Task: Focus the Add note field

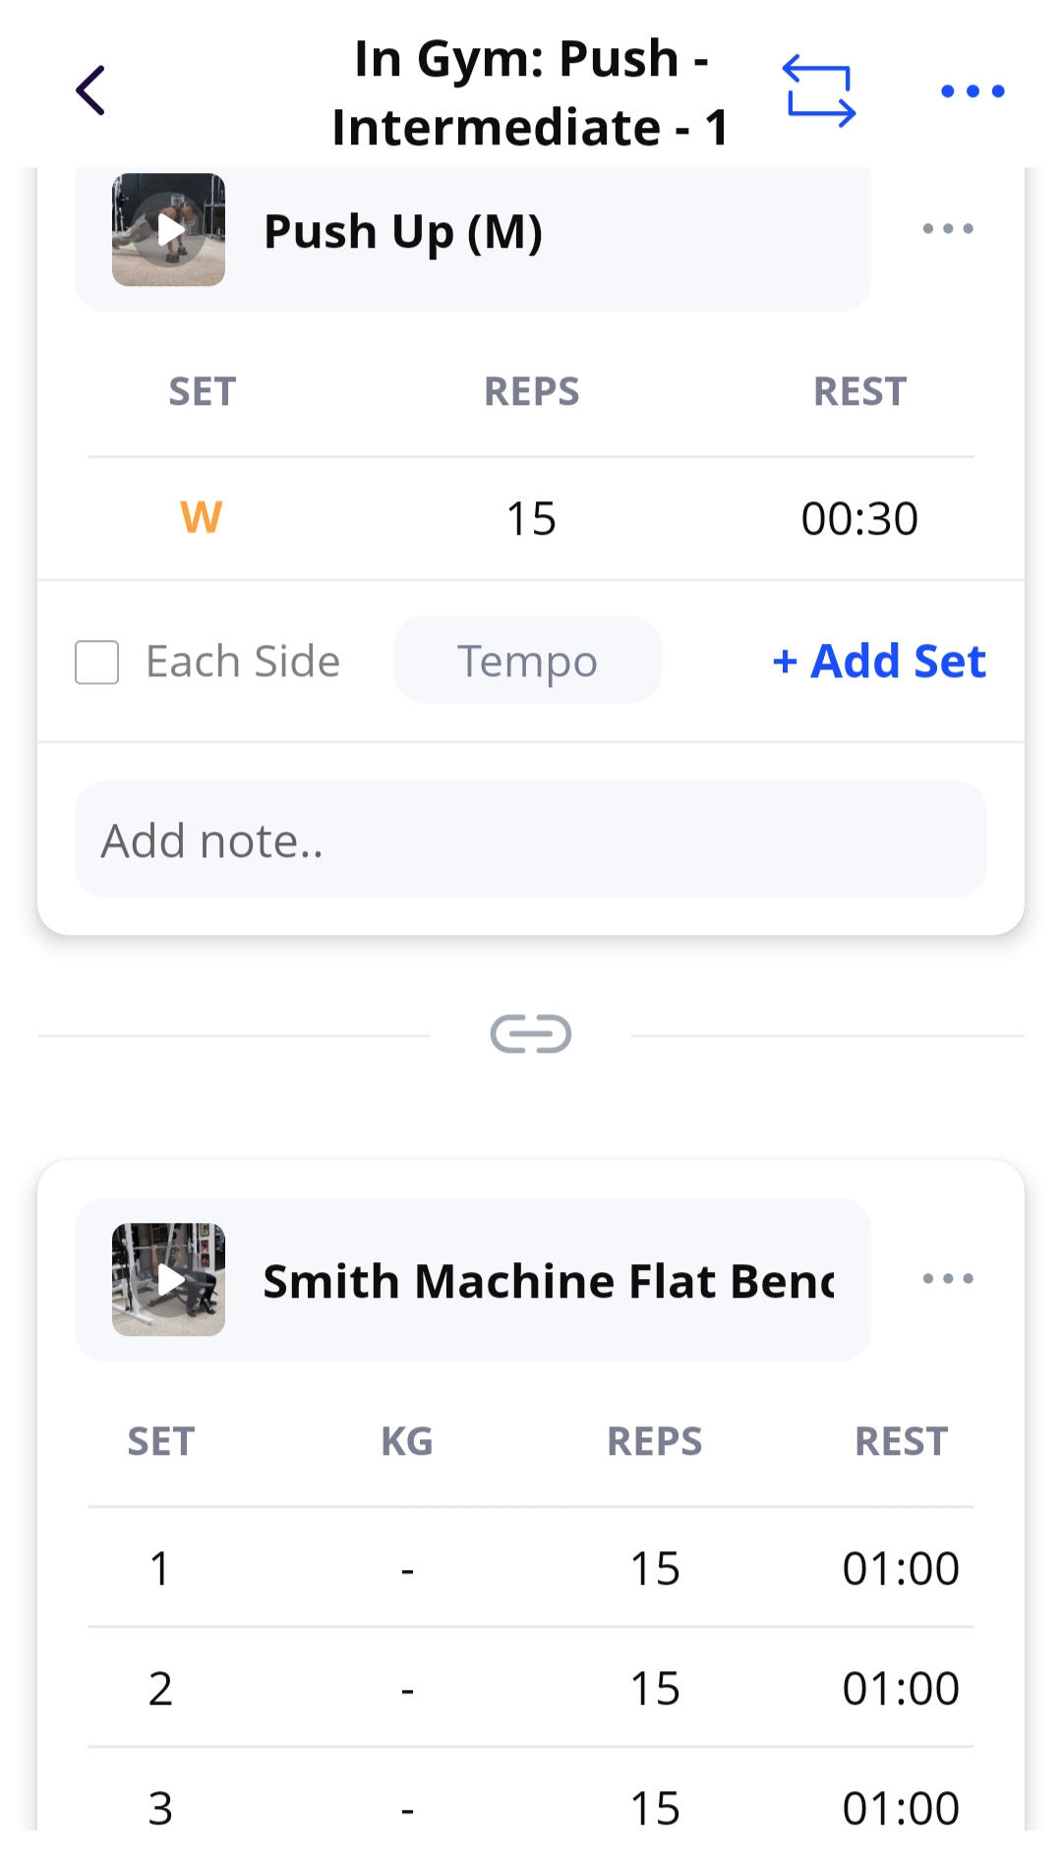Action: pos(531,840)
